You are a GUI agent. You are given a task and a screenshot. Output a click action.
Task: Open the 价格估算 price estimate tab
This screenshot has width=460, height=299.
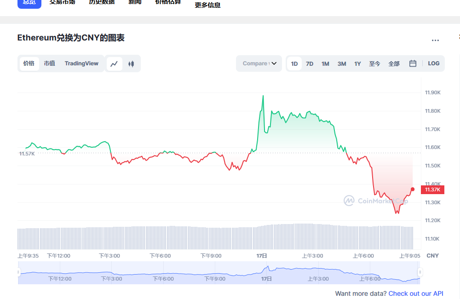click(x=168, y=2)
